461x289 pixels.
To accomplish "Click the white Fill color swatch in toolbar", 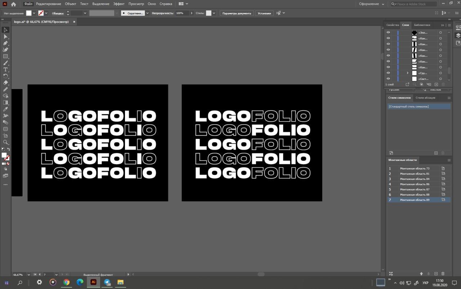I will tap(4, 155).
